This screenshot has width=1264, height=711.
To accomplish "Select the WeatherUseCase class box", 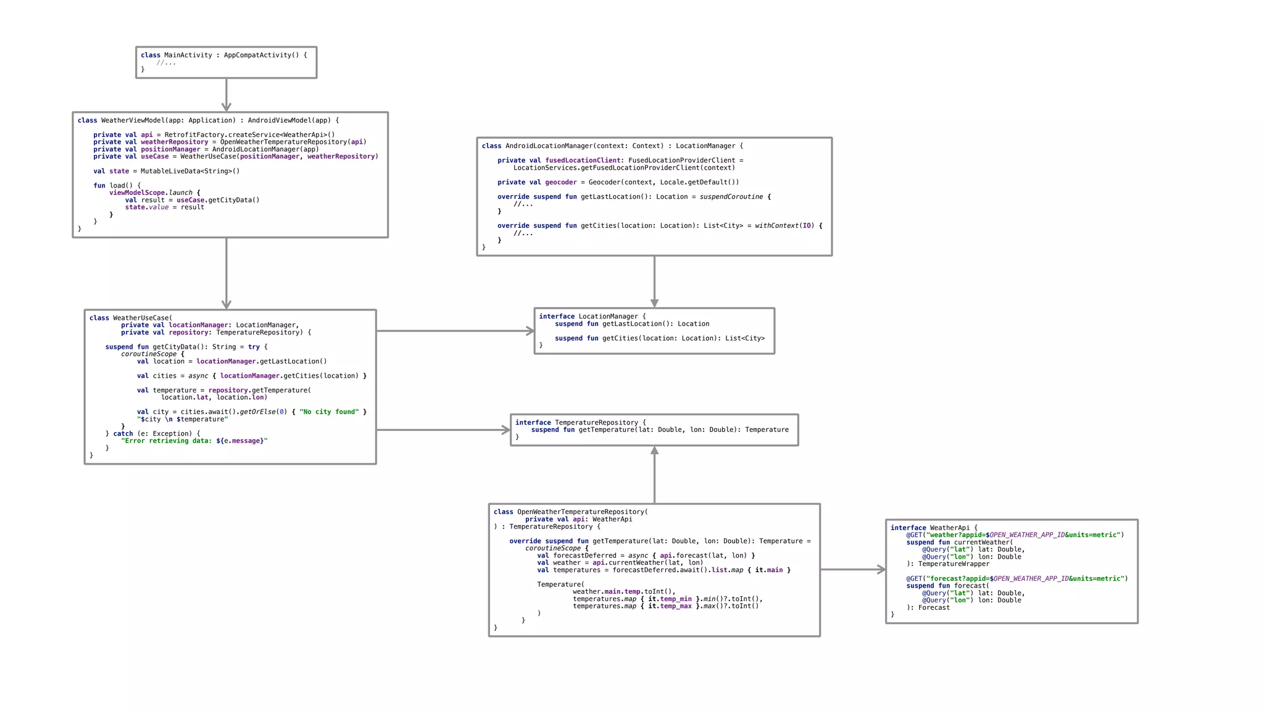I will point(230,386).
